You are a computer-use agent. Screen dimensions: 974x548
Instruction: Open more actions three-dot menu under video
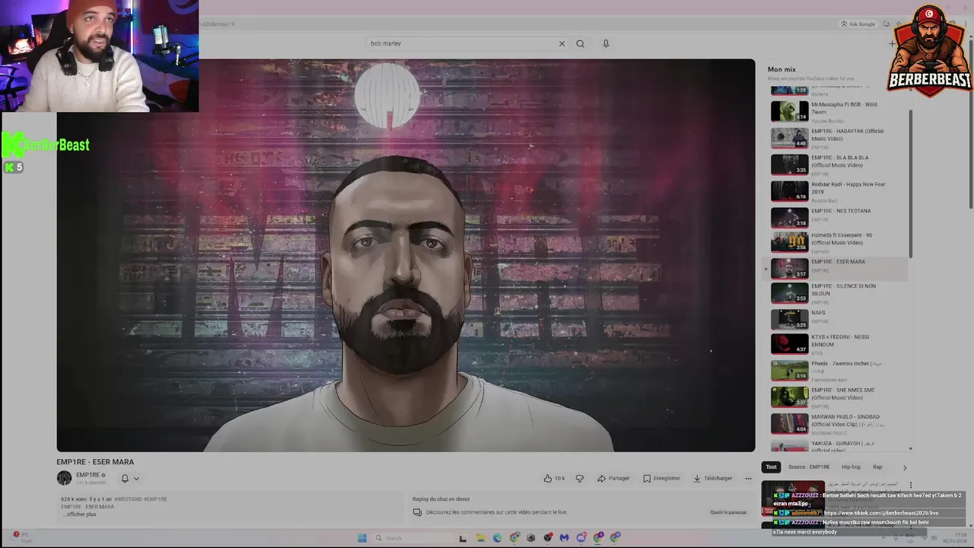point(748,478)
